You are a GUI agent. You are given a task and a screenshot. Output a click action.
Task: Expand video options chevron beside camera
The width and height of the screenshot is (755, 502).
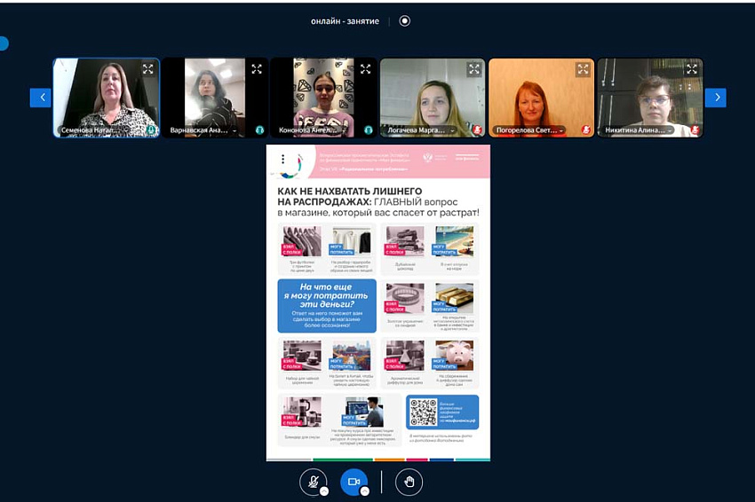(364, 491)
